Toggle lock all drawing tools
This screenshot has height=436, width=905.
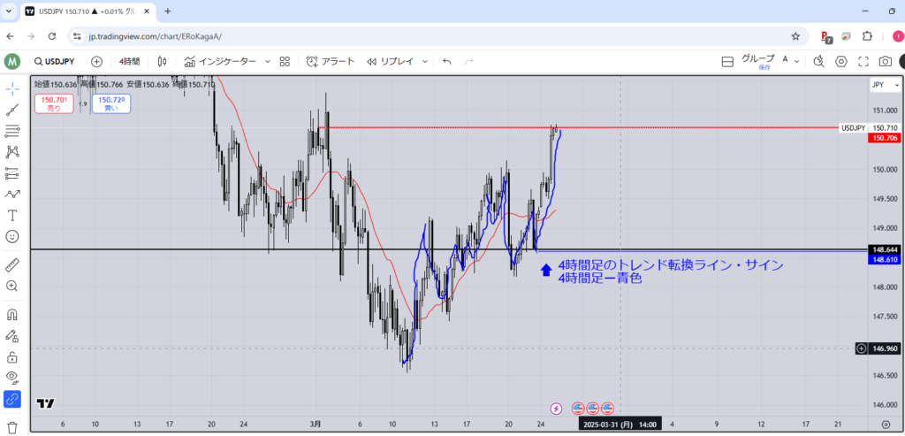click(12, 357)
